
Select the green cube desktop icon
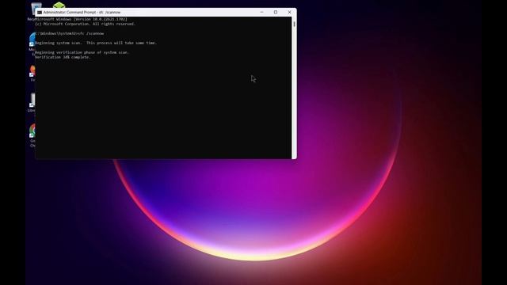[59, 5]
